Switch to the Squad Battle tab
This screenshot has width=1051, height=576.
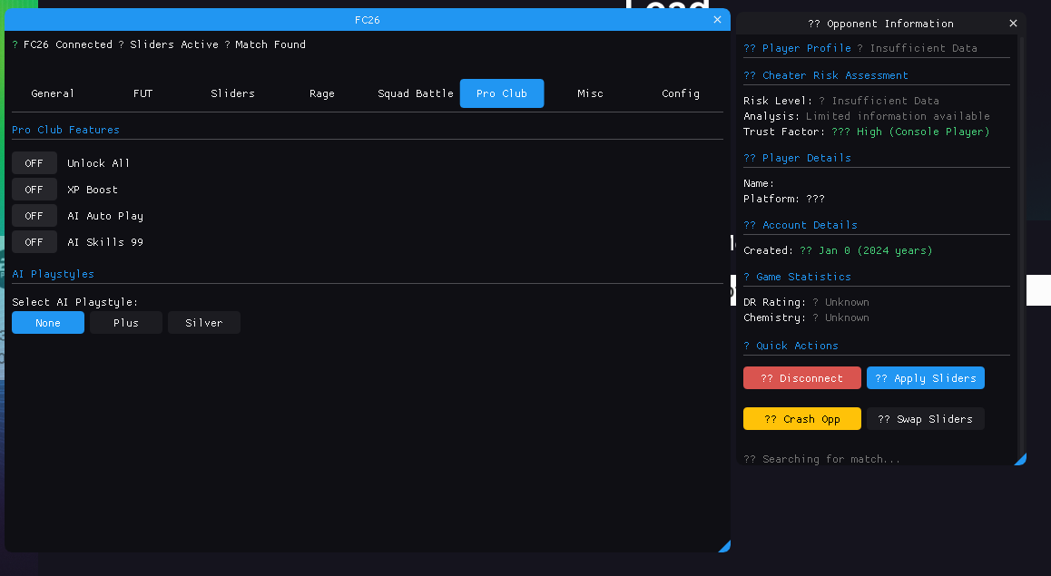(416, 93)
